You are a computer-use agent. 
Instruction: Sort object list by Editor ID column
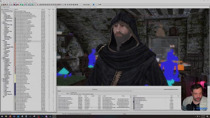(x=27, y=10)
